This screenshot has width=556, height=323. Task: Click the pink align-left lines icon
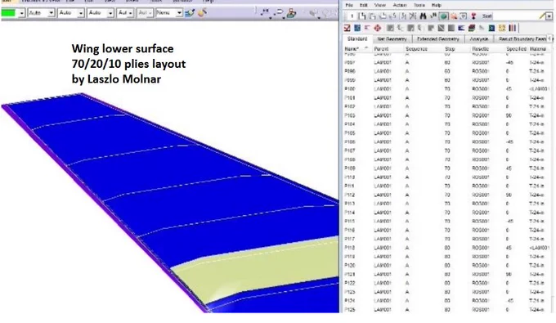coord(367,28)
